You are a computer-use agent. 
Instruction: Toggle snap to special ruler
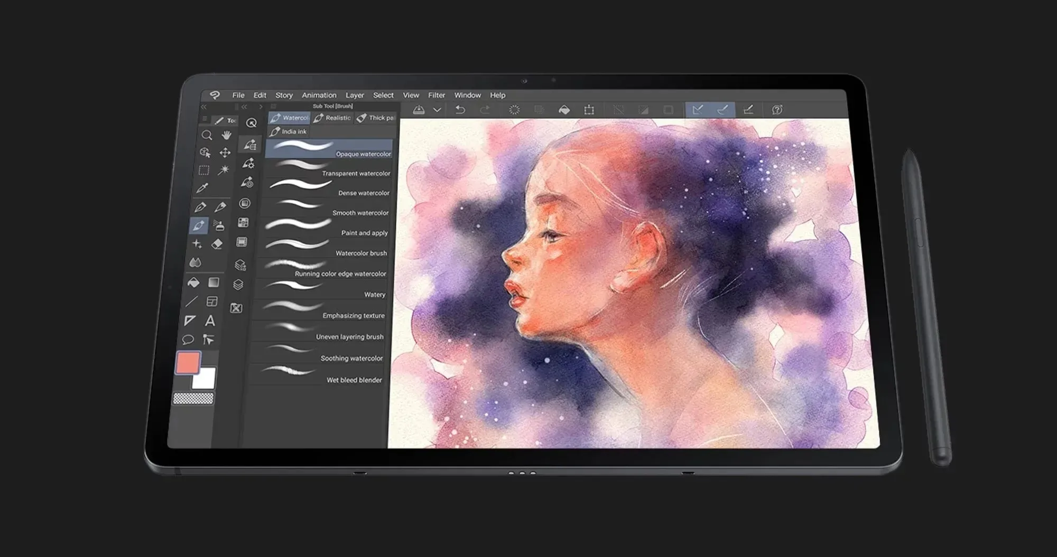pyautogui.click(x=722, y=109)
